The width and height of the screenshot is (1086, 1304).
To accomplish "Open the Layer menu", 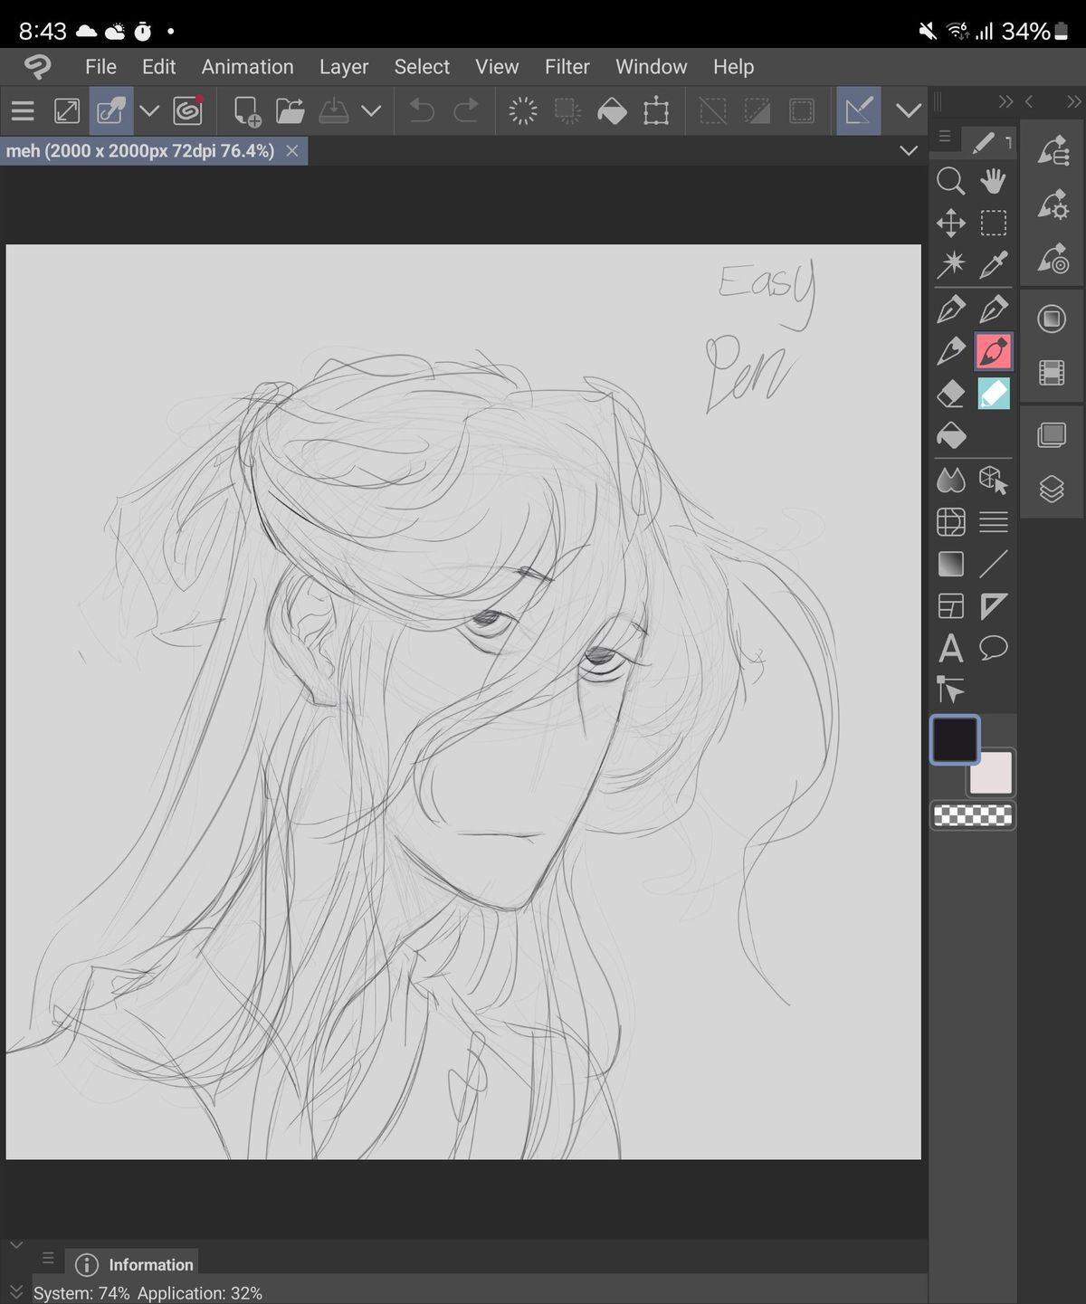I will coord(344,67).
